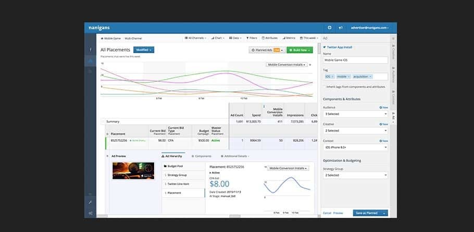474x232 pixels.
Task: Select the Ad Hierarchy tab
Action: [x=173, y=156]
